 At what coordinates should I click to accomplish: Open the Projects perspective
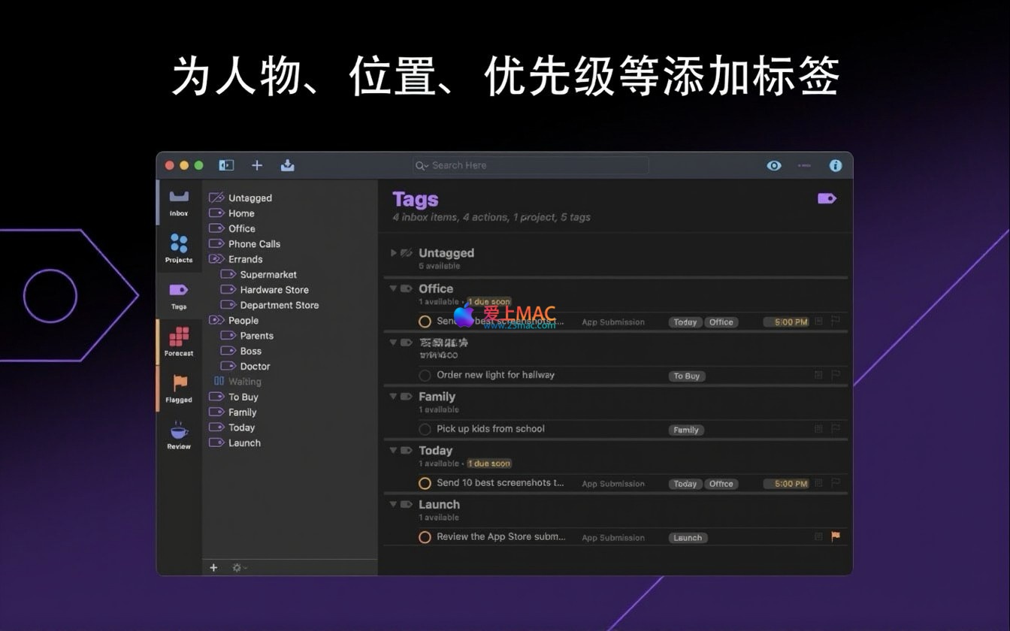179,248
